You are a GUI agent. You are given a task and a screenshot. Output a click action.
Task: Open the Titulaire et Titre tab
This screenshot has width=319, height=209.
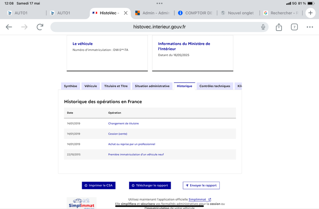tap(116, 86)
